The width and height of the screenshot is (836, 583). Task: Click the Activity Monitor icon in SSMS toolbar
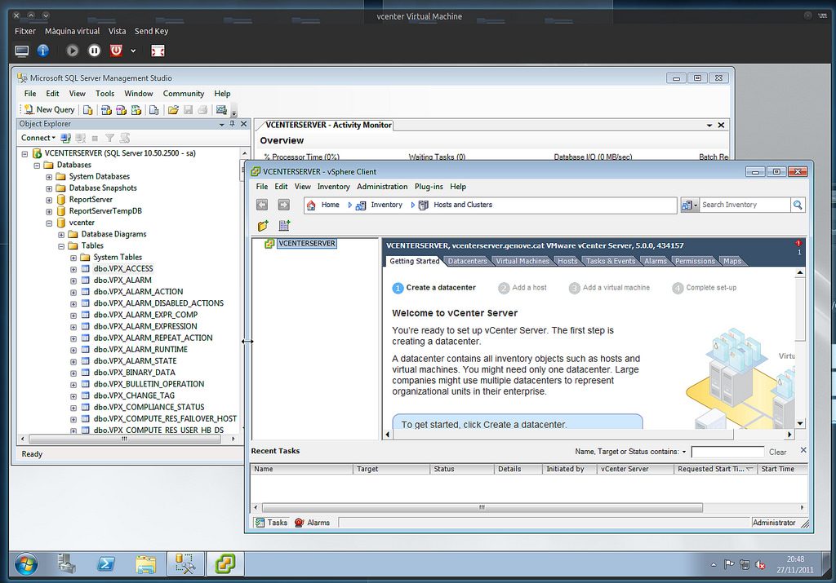pyautogui.click(x=221, y=110)
